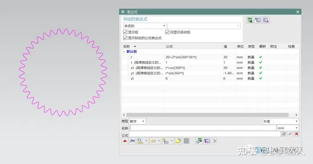Click the red up-arrow collapse icon
Viewport: 313px width, 164px height.
(x=125, y=141)
